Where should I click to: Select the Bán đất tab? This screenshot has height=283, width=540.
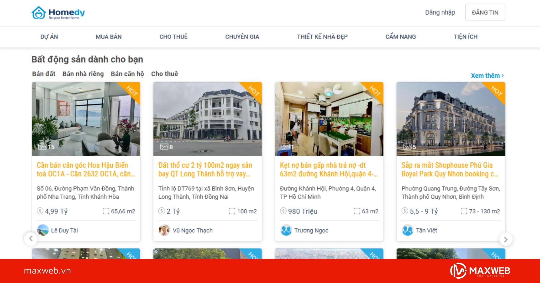pos(44,74)
